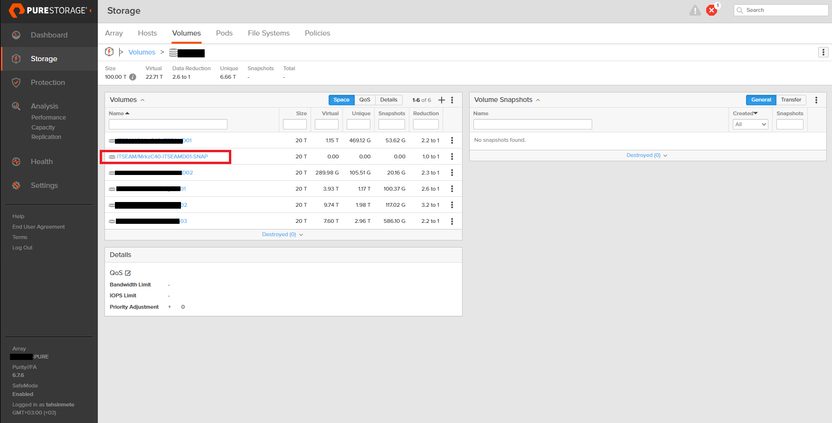
Task: Switch Volumes view to Details
Action: (388, 100)
